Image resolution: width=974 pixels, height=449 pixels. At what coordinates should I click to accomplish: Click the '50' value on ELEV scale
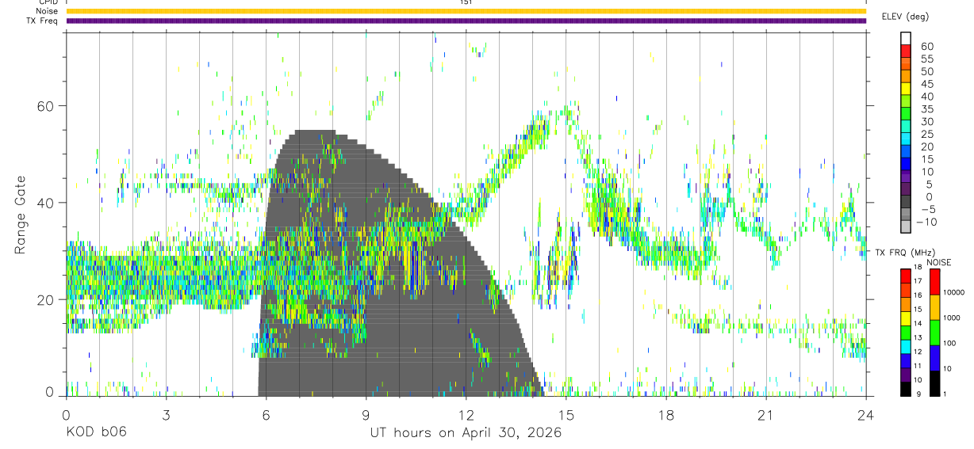(x=926, y=71)
